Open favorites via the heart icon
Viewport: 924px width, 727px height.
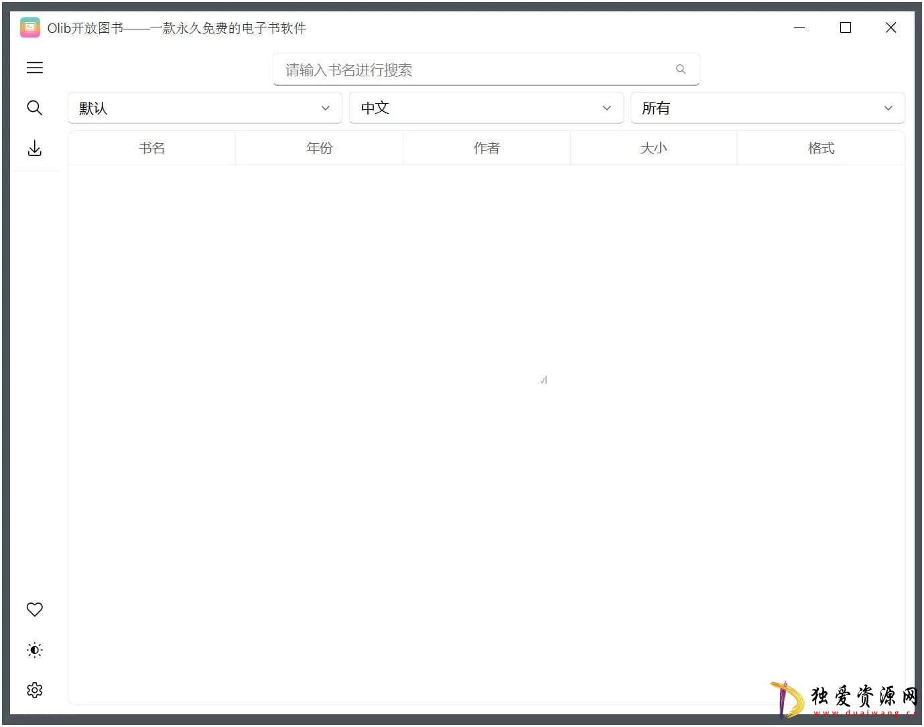pos(35,609)
